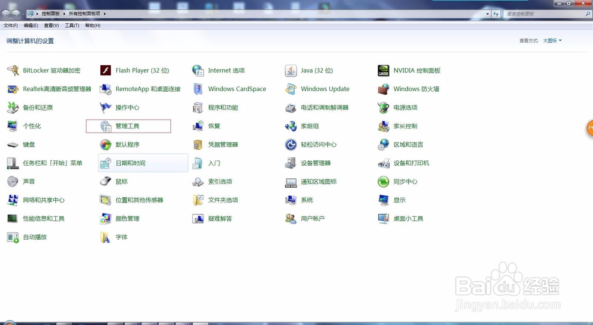593x325 pixels.
Task: Click the 疑难解答 label
Action: point(220,218)
